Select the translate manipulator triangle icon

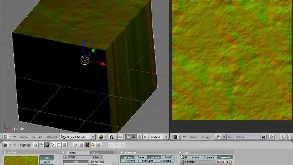[x=134, y=137]
